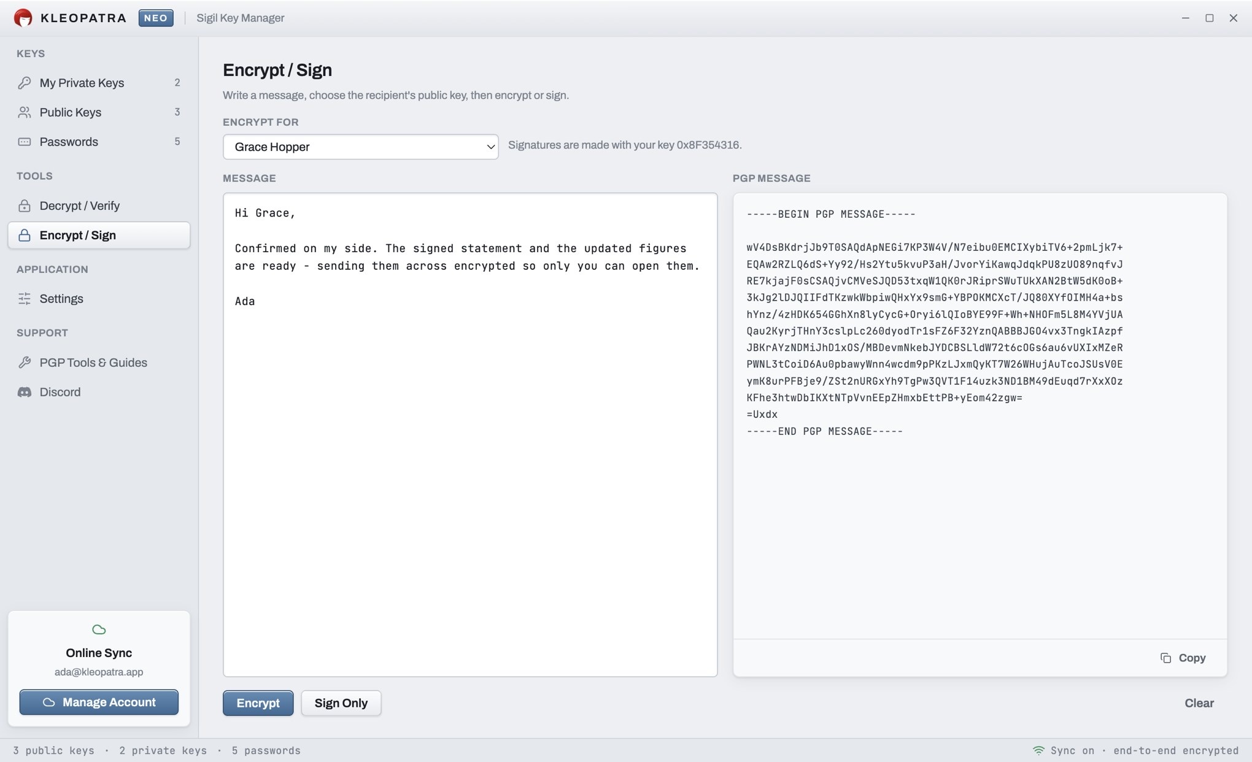Click the lock icon beside Decrypt / Verify
The height and width of the screenshot is (762, 1252).
[25, 206]
